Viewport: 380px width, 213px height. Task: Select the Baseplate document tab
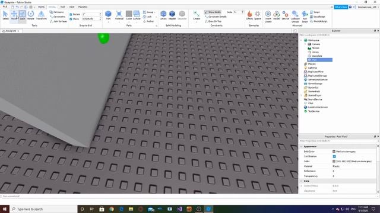pyautogui.click(x=11, y=31)
